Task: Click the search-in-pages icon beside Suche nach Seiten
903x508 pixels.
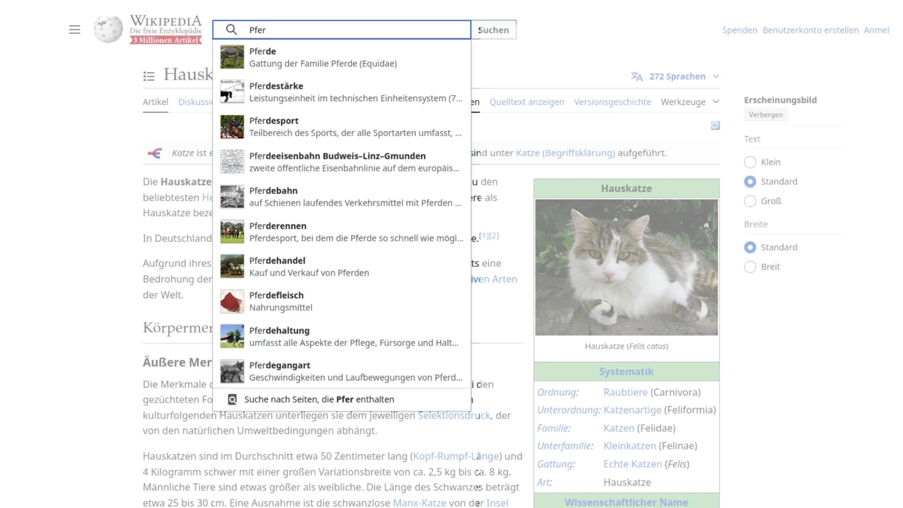Action: pos(231,399)
